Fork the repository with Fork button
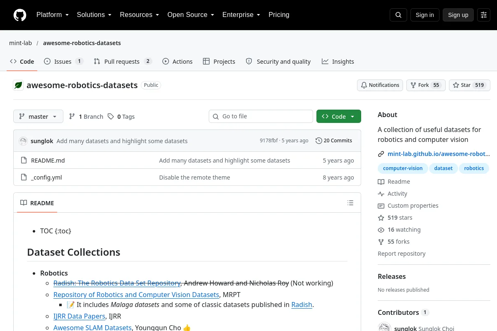497x331 pixels. click(426, 85)
